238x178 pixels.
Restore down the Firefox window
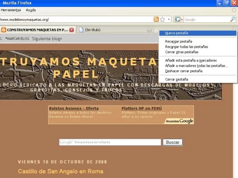click(227, 3)
